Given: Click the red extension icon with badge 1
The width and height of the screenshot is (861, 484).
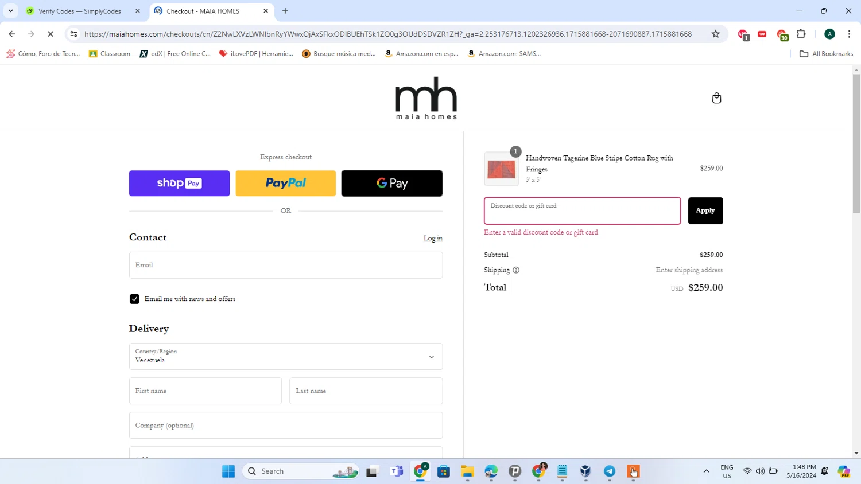Looking at the screenshot, I should (743, 34).
